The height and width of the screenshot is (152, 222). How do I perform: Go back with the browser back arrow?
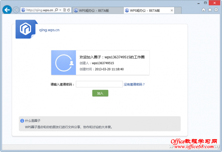point(7,10)
